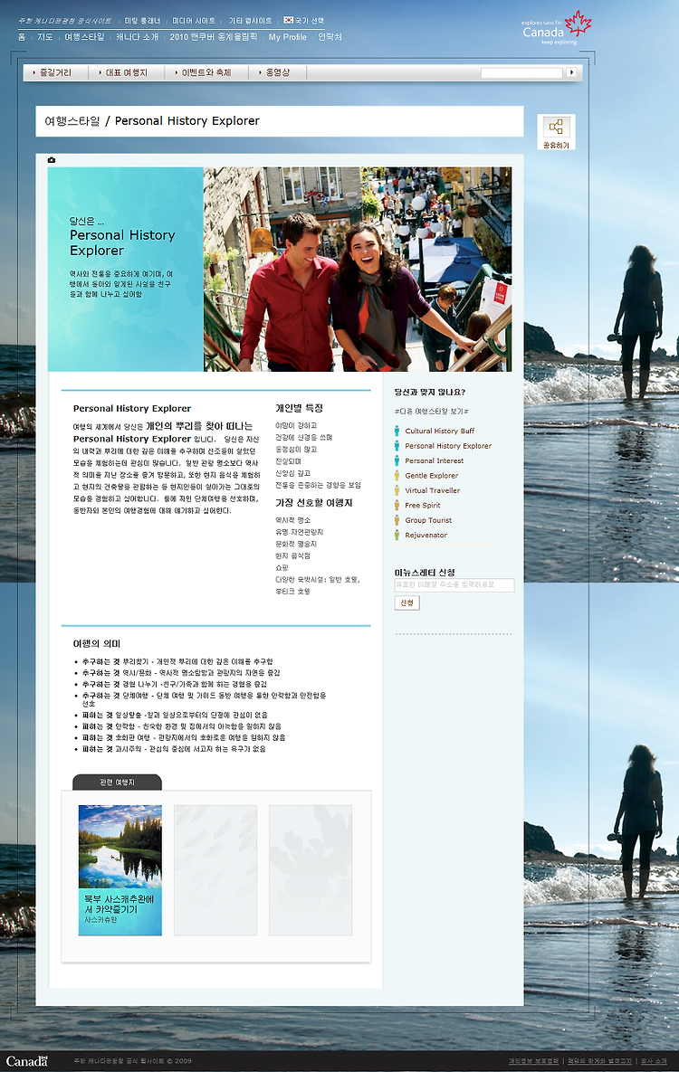Select the 관련 여행지 tab
This screenshot has height=1072, width=679.
(117, 783)
